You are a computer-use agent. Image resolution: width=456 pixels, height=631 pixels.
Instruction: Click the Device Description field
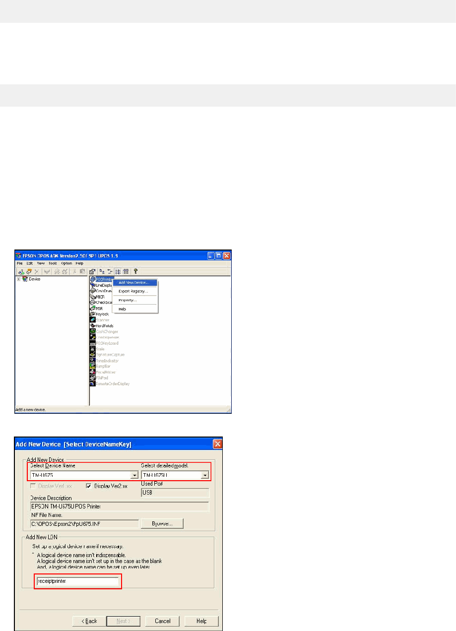[120, 506]
